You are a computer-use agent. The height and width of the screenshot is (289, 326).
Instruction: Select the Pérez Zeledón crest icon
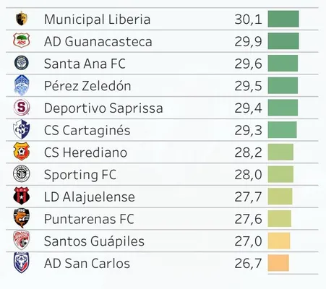tap(22, 85)
